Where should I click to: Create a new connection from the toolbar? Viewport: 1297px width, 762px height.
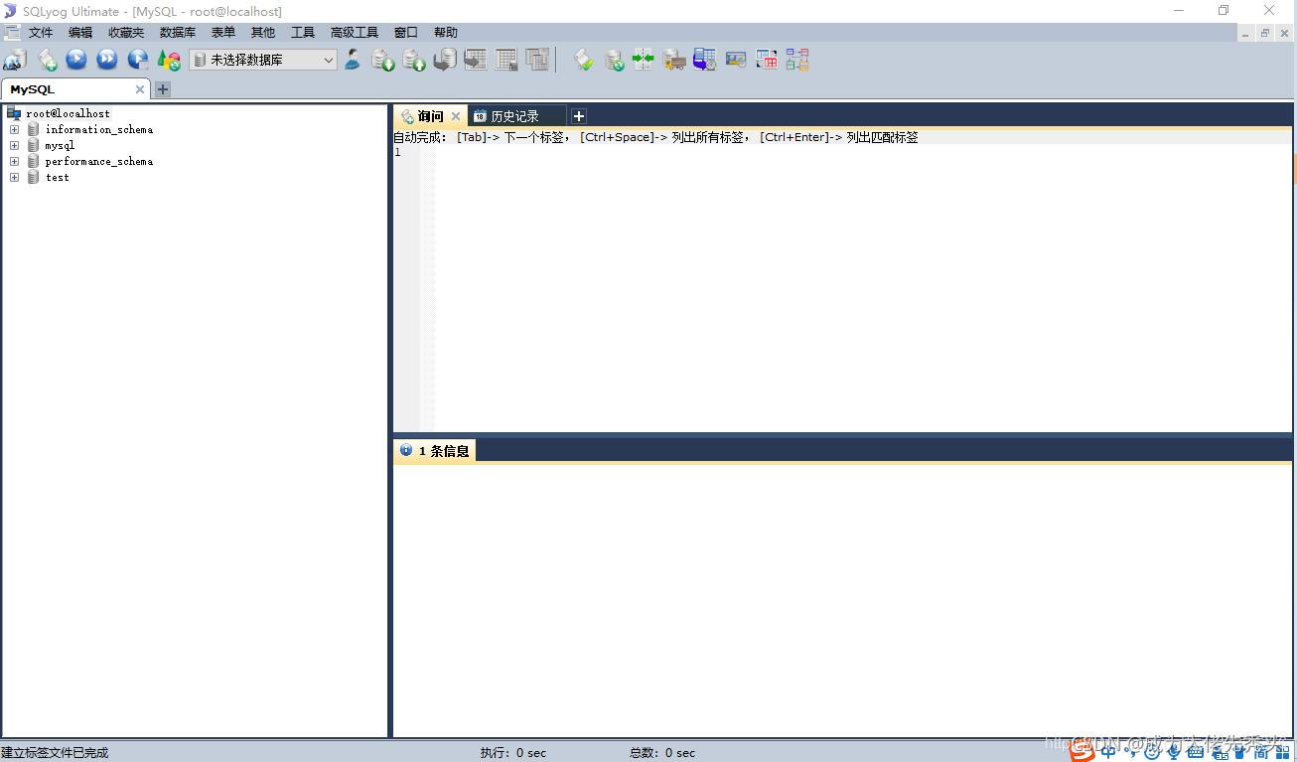tap(15, 60)
